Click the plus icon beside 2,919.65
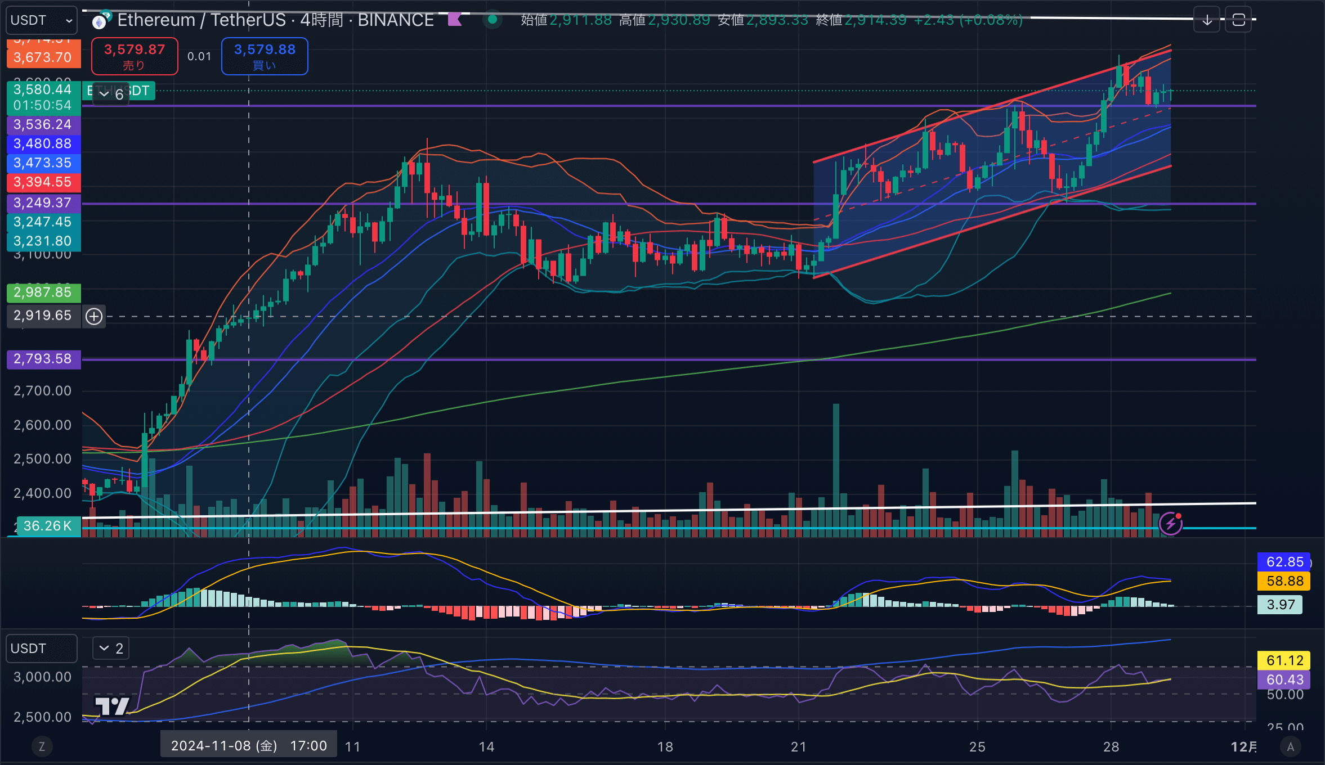This screenshot has width=1325, height=765. 94,316
